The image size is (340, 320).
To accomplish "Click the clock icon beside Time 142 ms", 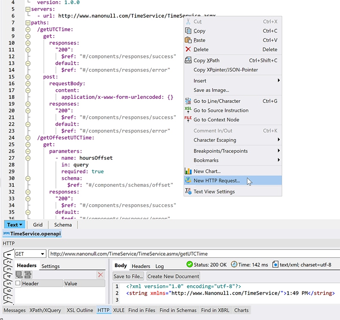I will click(234, 264).
